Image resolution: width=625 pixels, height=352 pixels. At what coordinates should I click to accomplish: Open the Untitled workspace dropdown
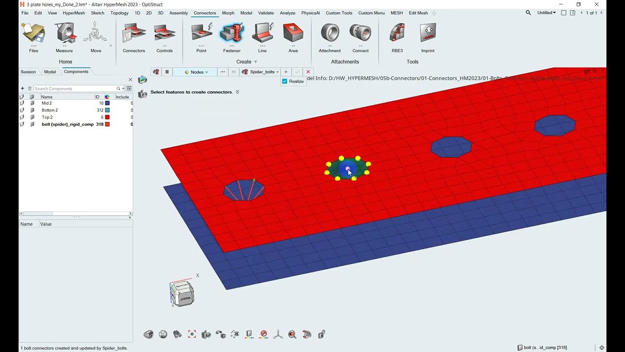tap(546, 13)
